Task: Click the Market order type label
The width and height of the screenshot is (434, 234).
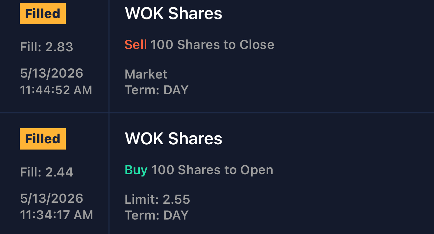Action: (x=146, y=74)
